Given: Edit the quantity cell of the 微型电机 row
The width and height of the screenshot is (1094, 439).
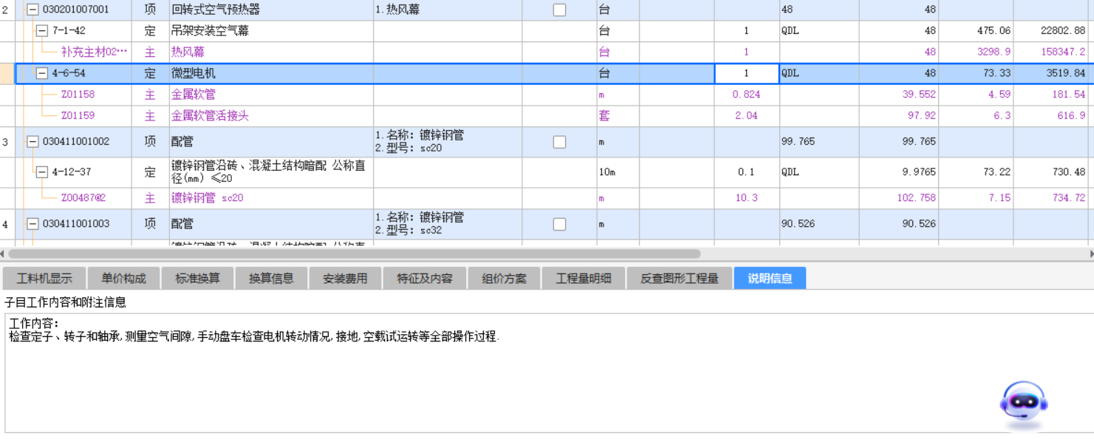Looking at the screenshot, I should [x=746, y=73].
